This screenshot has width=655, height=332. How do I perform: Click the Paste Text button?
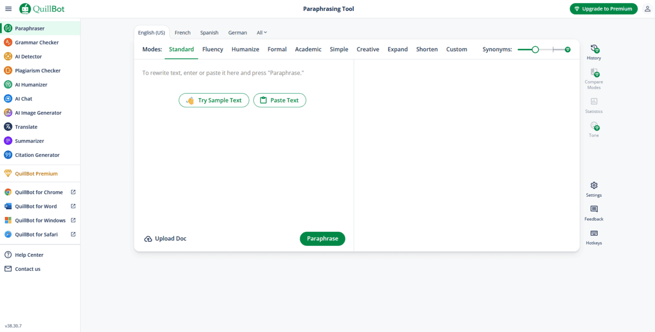[279, 100]
